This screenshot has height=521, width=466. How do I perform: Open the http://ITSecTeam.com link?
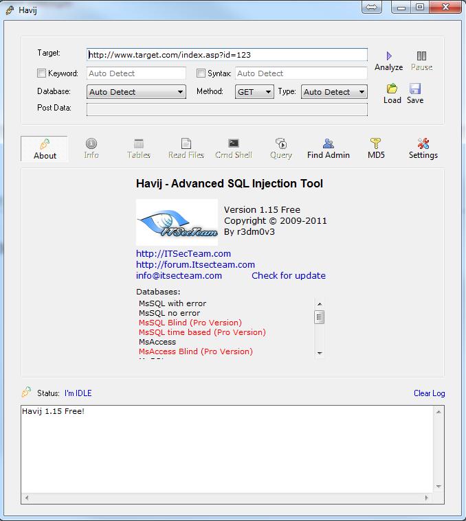(x=184, y=253)
